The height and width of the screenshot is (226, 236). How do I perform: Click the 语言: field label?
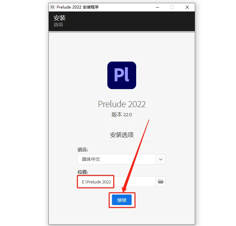pyautogui.click(x=83, y=150)
